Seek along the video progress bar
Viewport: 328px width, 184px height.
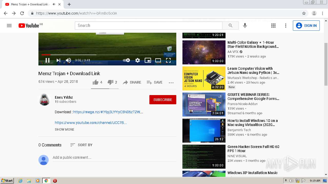click(107, 55)
